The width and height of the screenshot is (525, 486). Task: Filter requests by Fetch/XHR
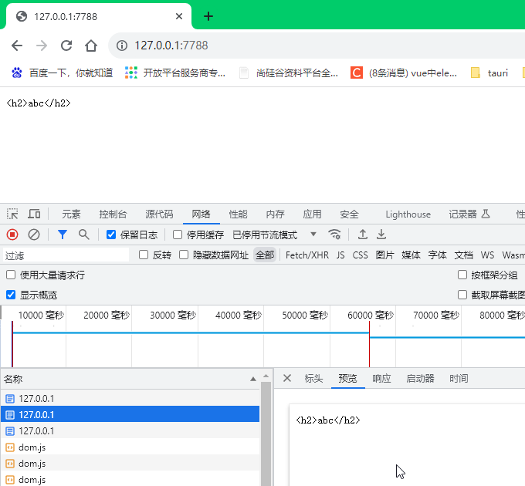point(307,255)
